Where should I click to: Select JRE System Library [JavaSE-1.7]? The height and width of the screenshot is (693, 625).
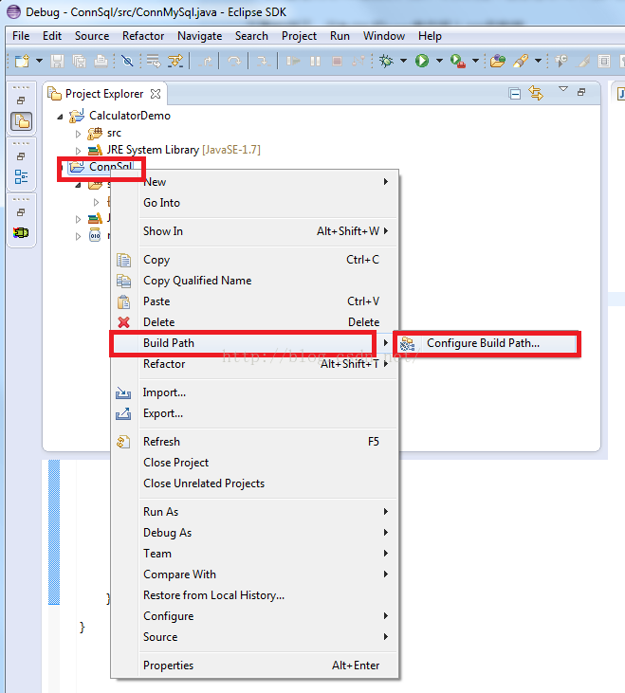[x=183, y=150]
